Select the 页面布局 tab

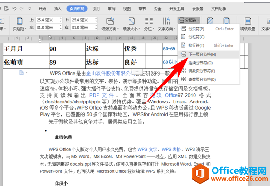(x=77, y=9)
